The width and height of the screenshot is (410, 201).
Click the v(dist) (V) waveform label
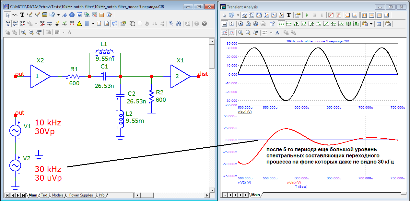coord(294,183)
